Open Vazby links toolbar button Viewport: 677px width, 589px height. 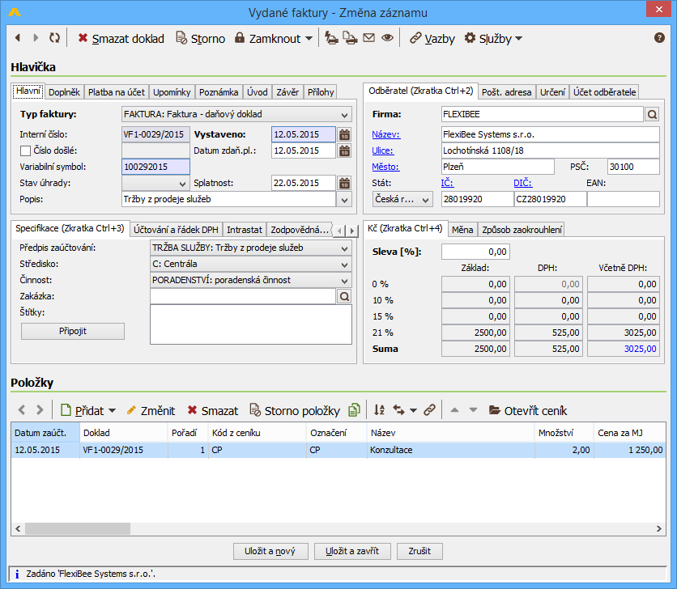[x=432, y=38]
